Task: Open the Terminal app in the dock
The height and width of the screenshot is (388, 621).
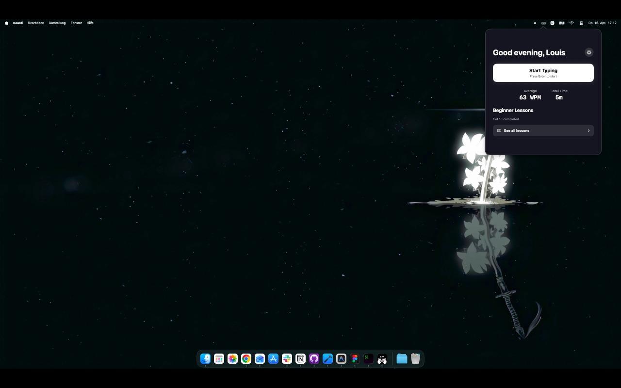Action: [x=368, y=358]
